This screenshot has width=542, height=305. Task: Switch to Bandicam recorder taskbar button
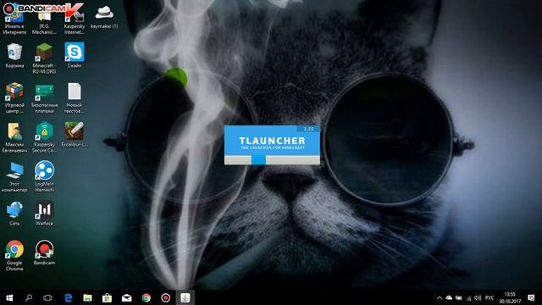[166, 297]
